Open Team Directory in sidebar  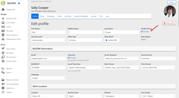12,35
